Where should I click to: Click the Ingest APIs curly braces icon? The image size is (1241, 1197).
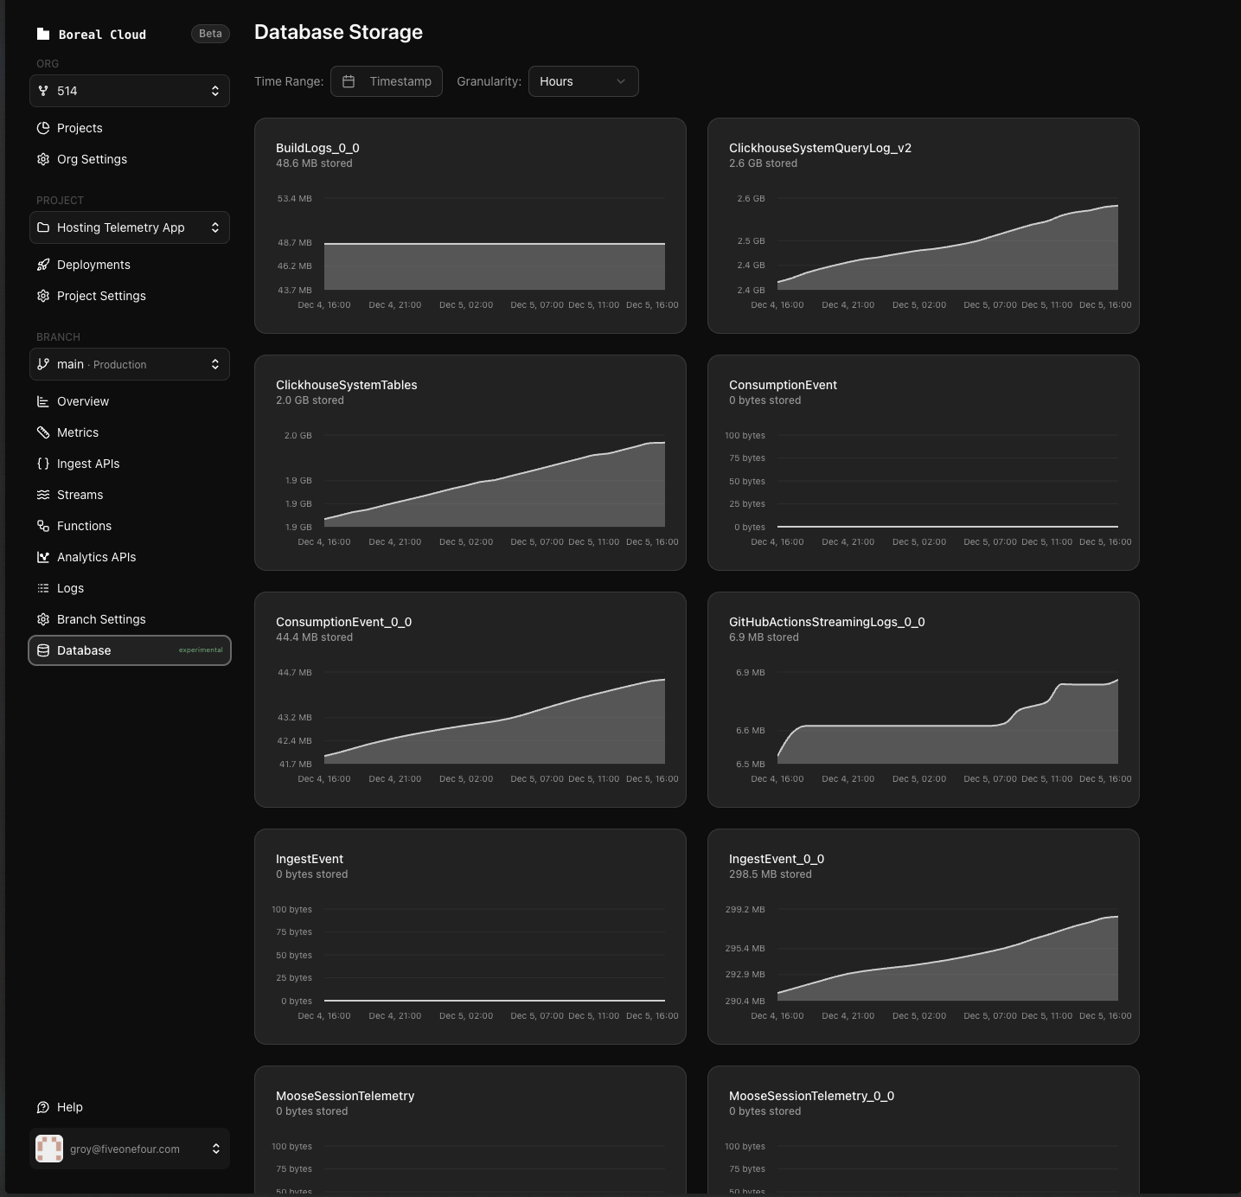click(x=43, y=464)
